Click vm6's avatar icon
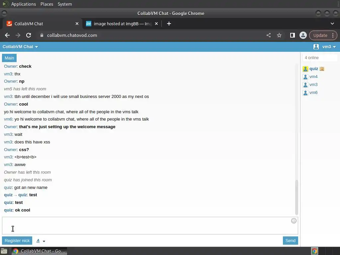The height and width of the screenshot is (255, 340). pyautogui.click(x=305, y=93)
